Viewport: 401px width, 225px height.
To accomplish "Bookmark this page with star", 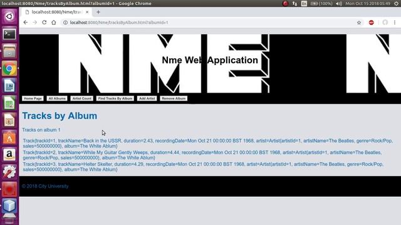I will [x=359, y=22].
